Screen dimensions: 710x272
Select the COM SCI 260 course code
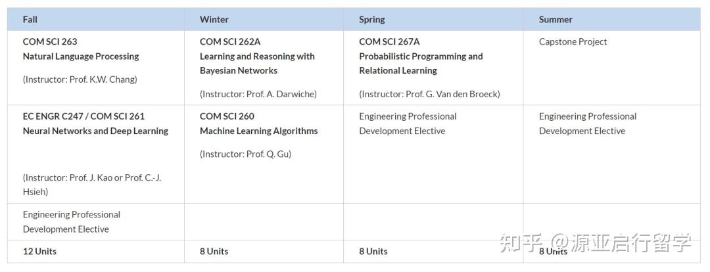click(x=227, y=116)
